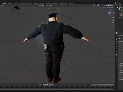123x92 pixels.
Task: Click the Start frame field
Action: 103,85
